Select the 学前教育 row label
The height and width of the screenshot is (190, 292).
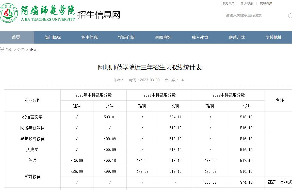33,177
